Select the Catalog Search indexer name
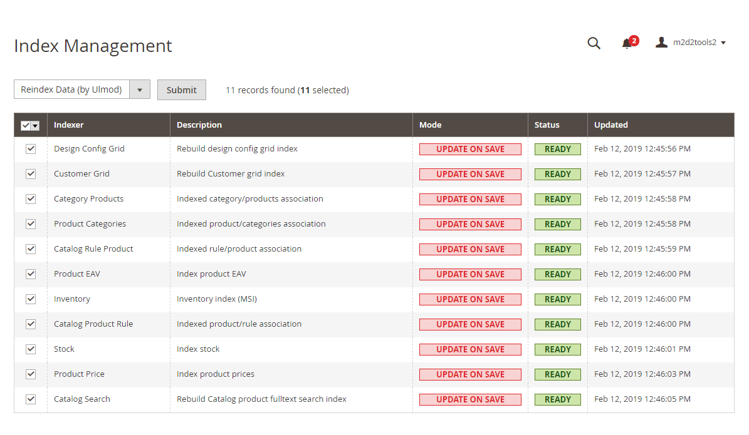The image size is (749, 435). pyautogui.click(x=82, y=399)
